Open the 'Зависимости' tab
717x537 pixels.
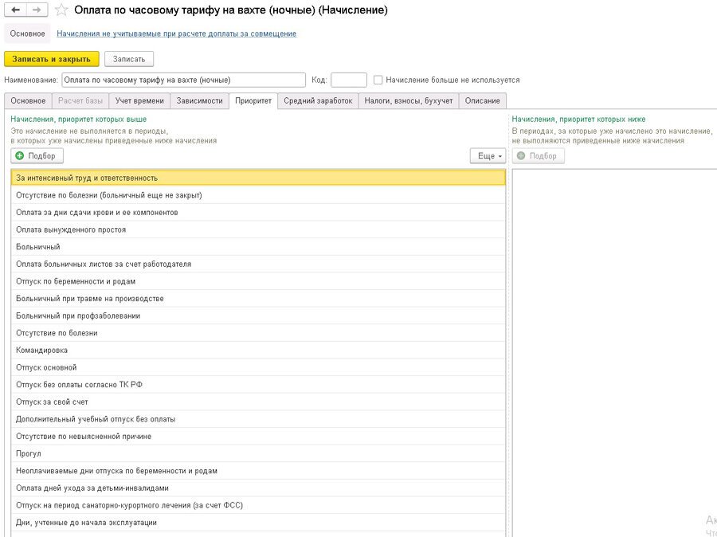pyautogui.click(x=199, y=100)
